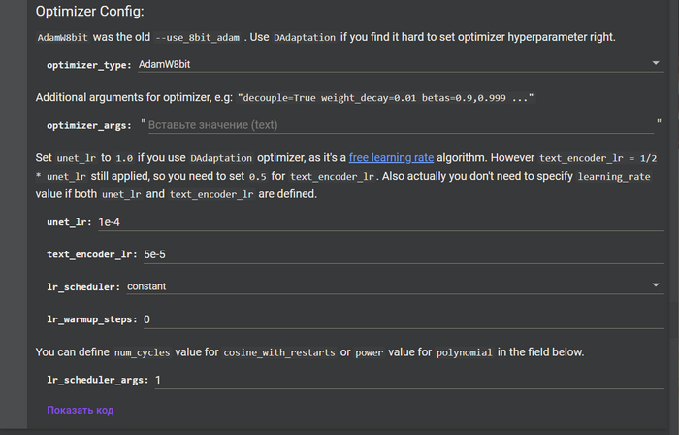Expand the lr_scheduler dropdown arrow
Viewport: 679px width, 435px height.
pos(657,286)
